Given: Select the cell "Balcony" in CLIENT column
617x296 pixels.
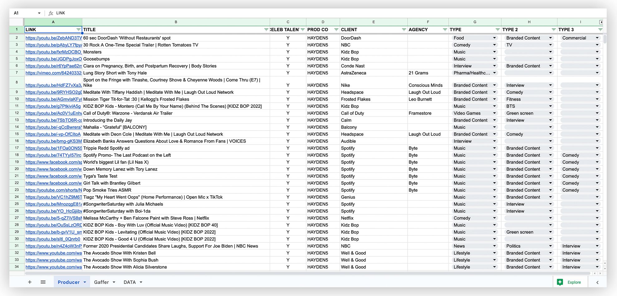Looking at the screenshot, I should (x=374, y=127).
